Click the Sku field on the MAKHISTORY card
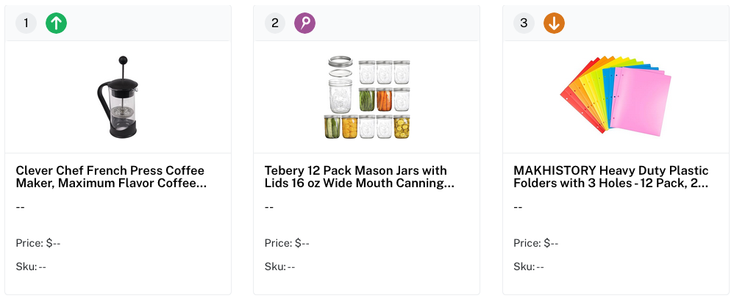Image resolution: width=734 pixels, height=301 pixels. point(529,266)
